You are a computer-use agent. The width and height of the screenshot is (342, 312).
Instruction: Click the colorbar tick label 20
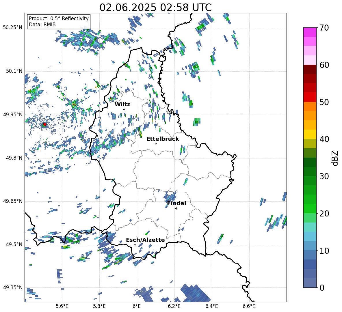pyautogui.click(x=324, y=213)
